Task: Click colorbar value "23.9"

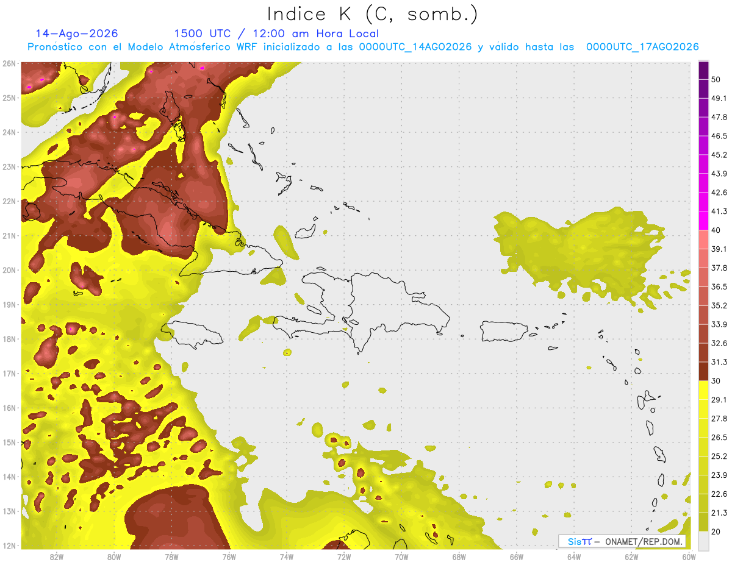Action: 719,475
